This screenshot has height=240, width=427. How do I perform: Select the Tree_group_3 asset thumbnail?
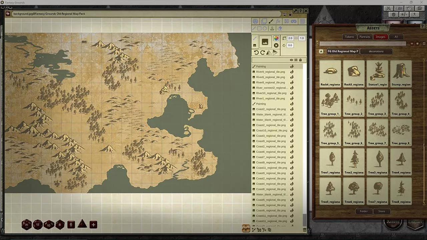pyautogui.click(x=378, y=103)
